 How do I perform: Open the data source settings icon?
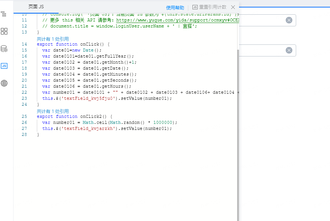4,49
